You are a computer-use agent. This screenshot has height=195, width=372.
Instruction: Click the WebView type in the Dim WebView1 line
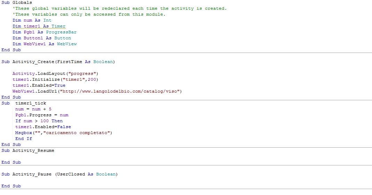[x=67, y=44]
